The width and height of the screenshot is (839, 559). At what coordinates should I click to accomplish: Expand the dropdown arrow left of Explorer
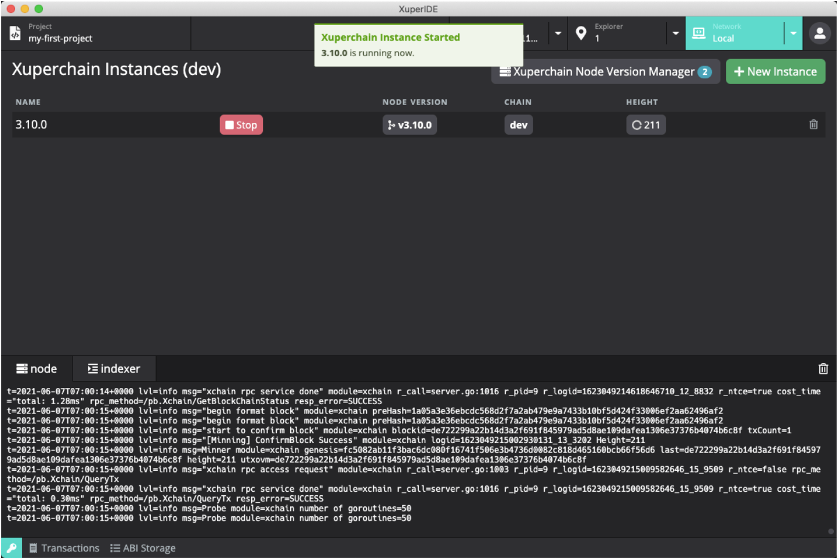558,33
